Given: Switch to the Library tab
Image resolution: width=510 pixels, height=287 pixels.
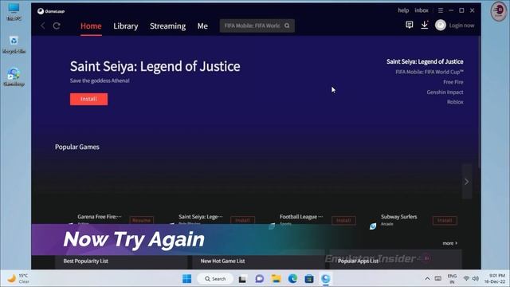Looking at the screenshot, I should click(x=126, y=26).
